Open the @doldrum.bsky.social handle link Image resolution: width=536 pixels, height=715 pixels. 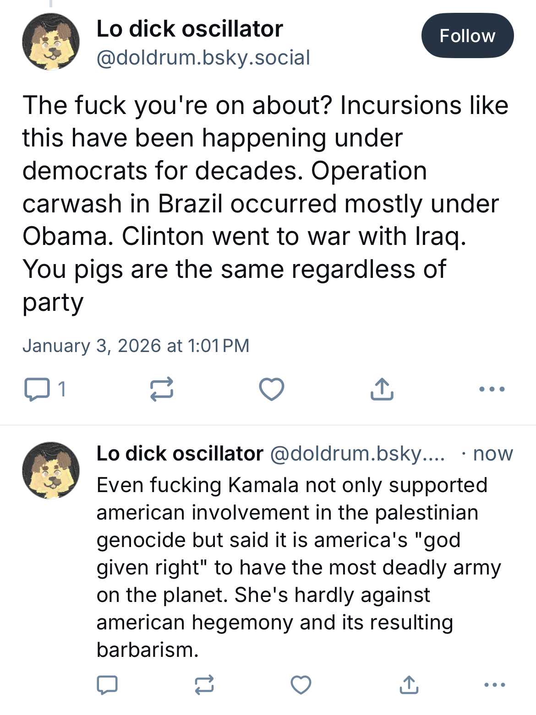[203, 58]
